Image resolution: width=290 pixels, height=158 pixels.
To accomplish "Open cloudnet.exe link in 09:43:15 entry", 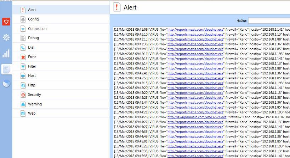I will 195,83.
